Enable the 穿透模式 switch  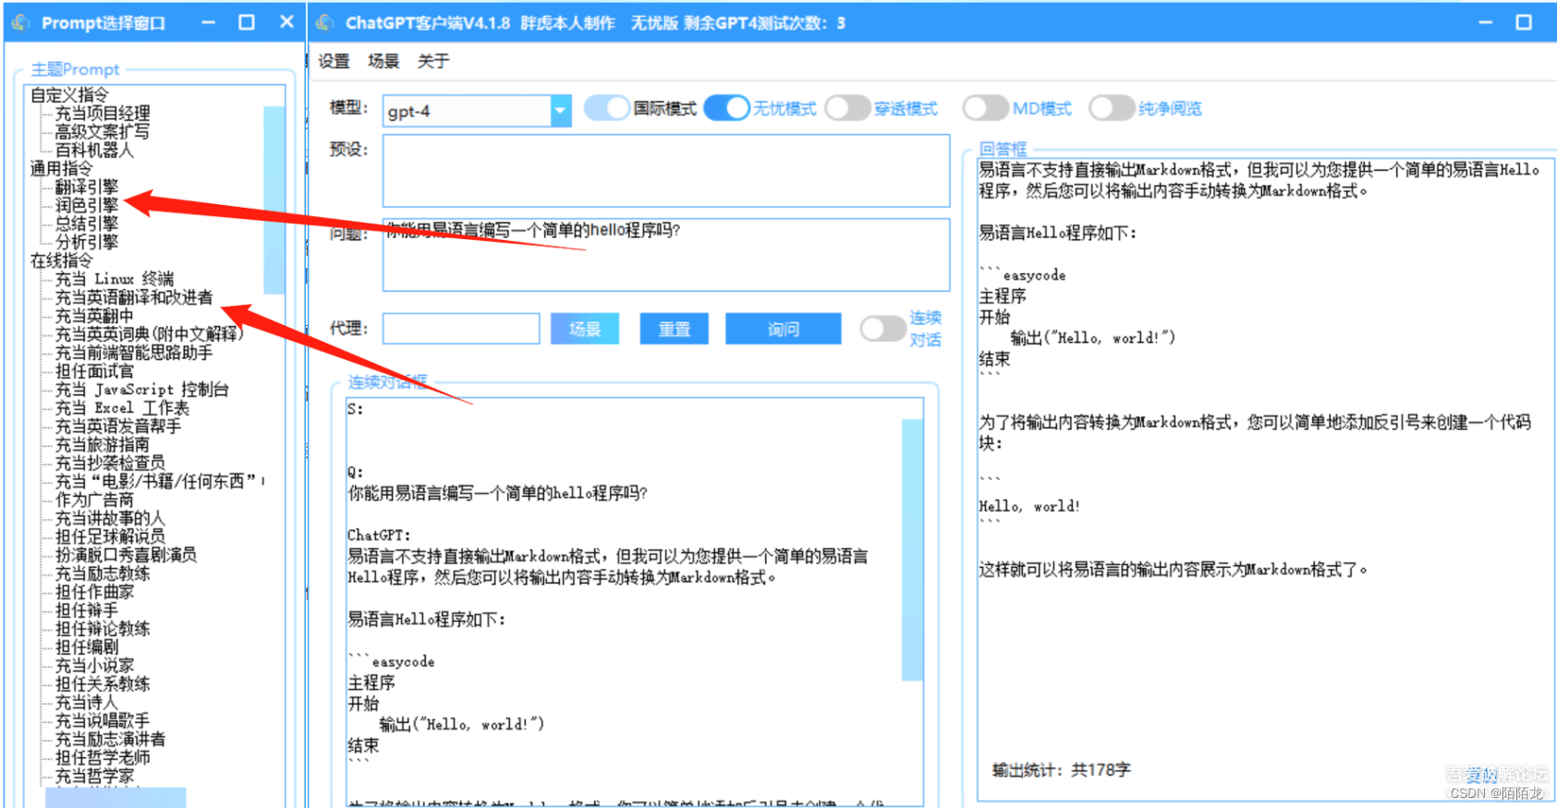(x=848, y=108)
